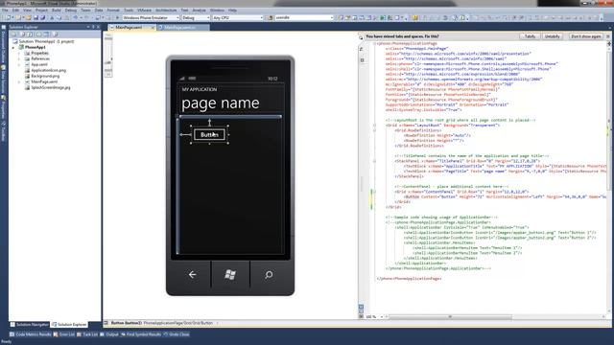Screen dimensions: 614x345
Task: Expand the References node
Action: (x=19, y=58)
